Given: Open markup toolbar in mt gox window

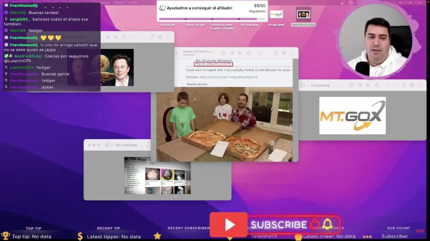Looking at the screenshot, I should pyautogui.click(x=412, y=85).
